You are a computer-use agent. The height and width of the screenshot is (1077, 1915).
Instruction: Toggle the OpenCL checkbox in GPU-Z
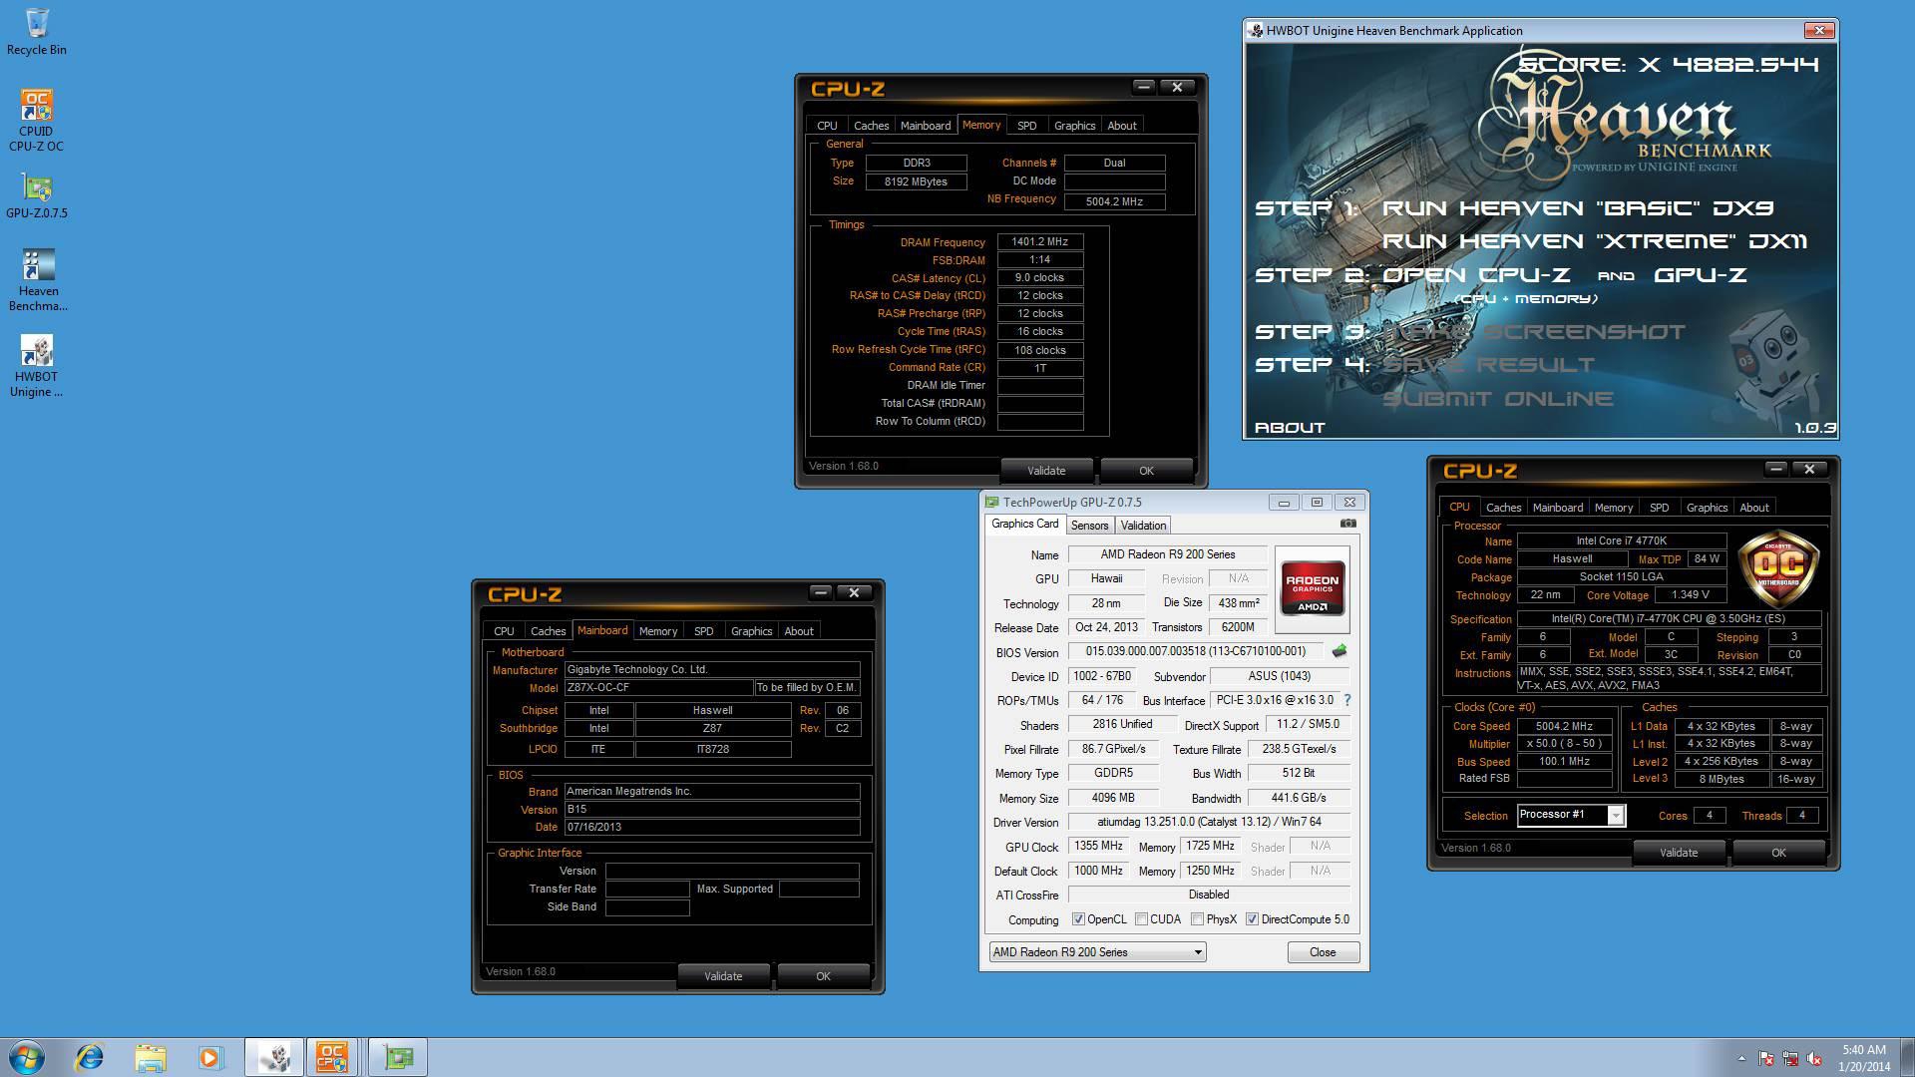[1078, 919]
